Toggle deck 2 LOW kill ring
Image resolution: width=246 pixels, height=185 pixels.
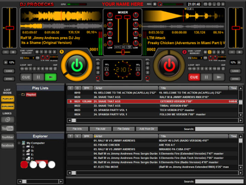point(140,45)
